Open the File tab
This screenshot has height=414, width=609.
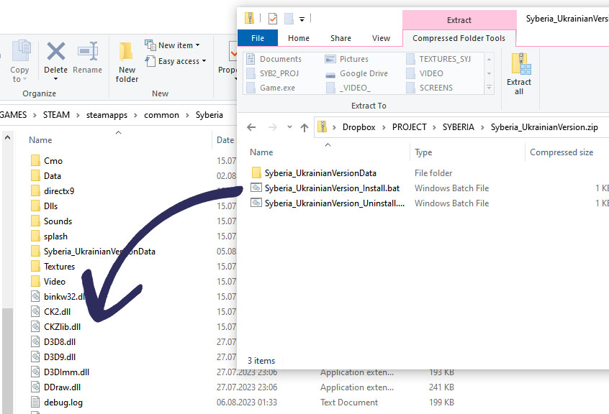(258, 38)
